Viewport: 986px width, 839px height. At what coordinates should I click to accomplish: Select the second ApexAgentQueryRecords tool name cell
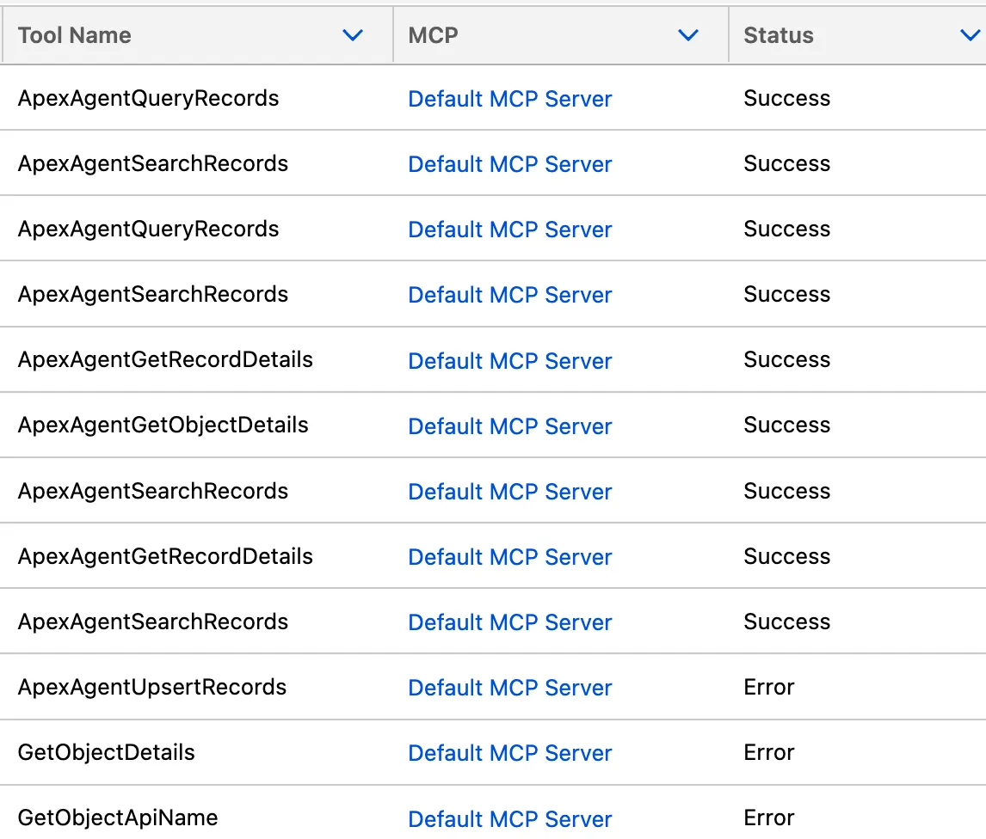(148, 229)
